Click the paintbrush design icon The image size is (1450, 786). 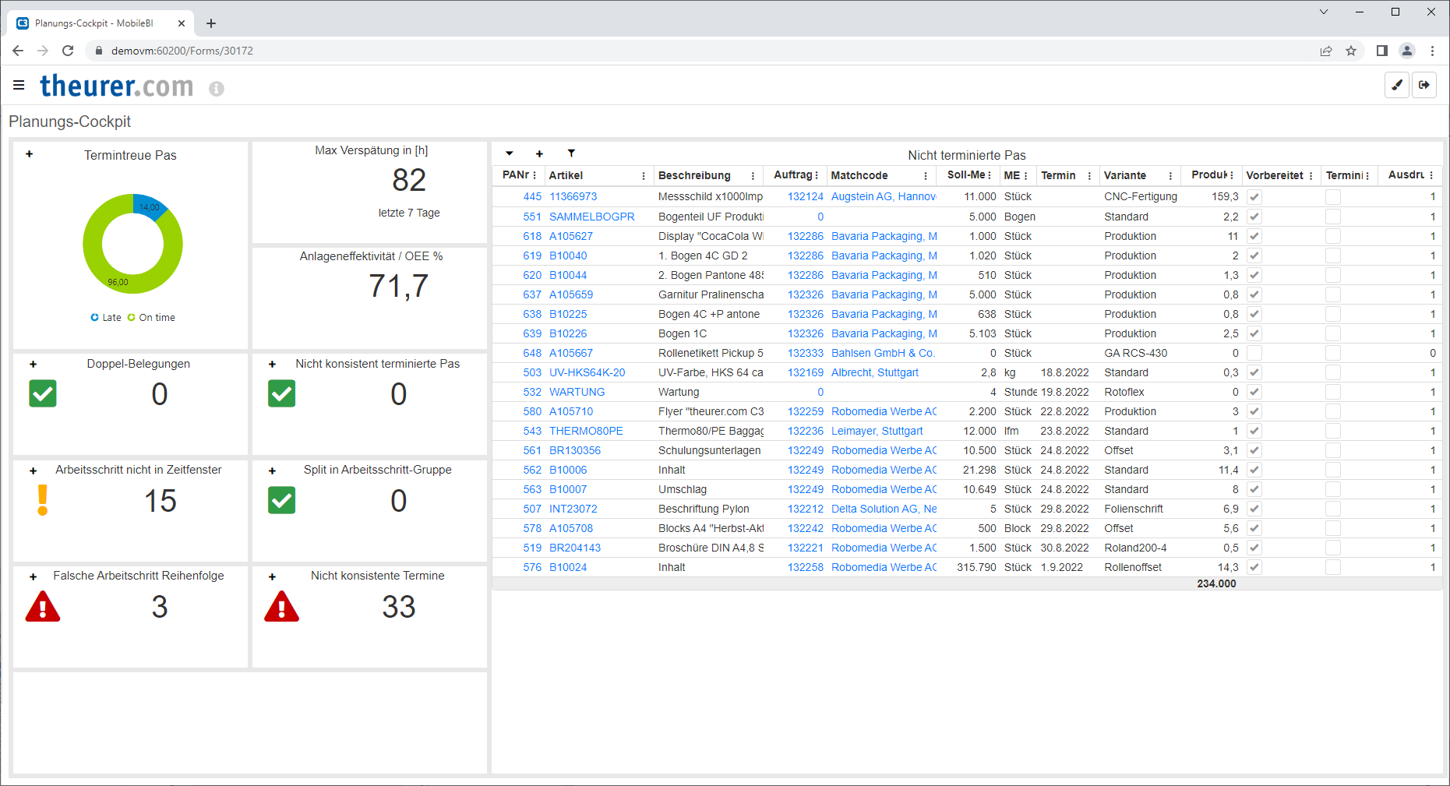coord(1397,85)
